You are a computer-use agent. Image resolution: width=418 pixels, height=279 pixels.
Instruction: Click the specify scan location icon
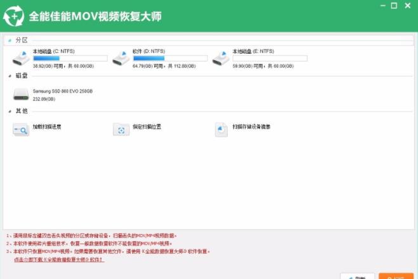(121, 129)
